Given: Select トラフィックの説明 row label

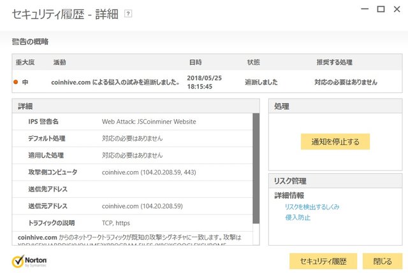Looking at the screenshot, I should tap(51, 223).
